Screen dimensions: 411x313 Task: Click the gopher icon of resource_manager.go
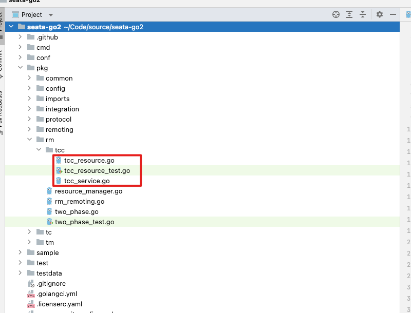(49, 191)
